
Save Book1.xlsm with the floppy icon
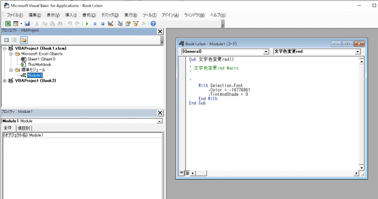pos(27,23)
